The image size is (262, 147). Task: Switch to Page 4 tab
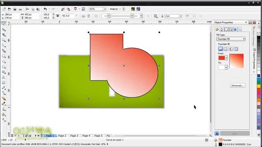click(x=86, y=136)
